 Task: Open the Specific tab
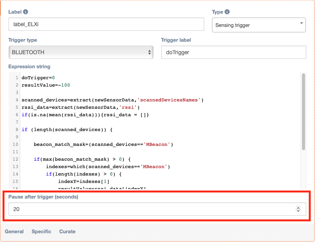pos(41,231)
